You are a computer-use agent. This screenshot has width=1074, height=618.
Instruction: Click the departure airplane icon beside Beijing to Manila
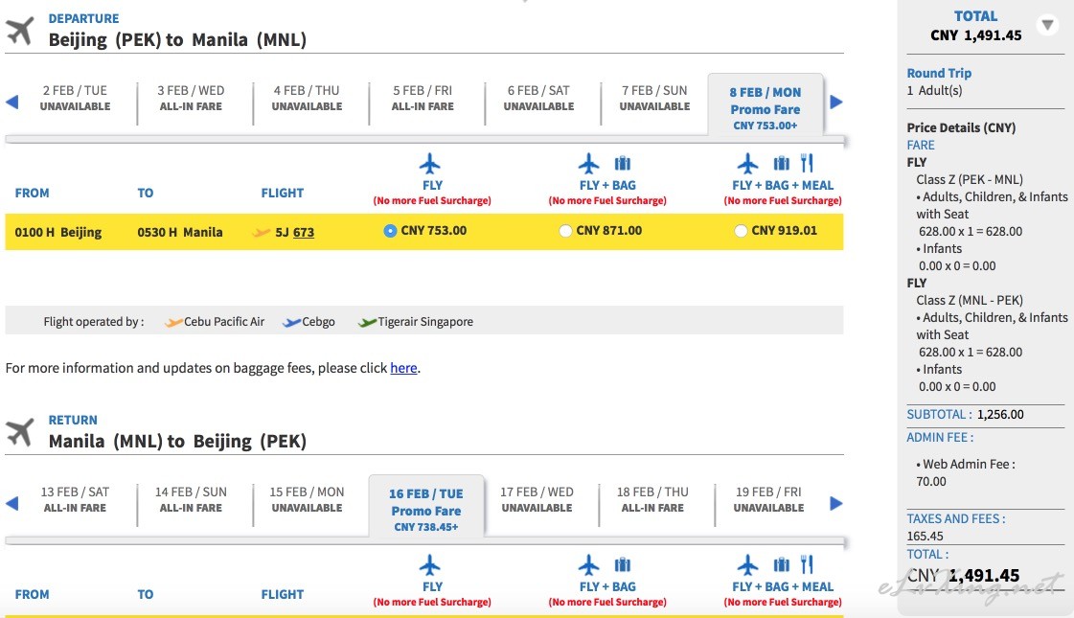[x=20, y=31]
